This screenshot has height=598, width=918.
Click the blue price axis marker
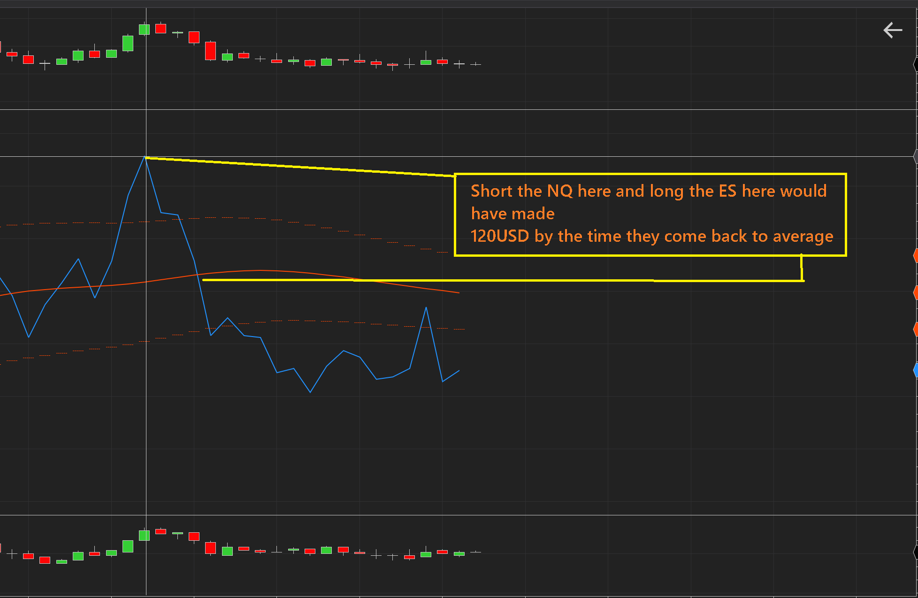click(x=915, y=370)
